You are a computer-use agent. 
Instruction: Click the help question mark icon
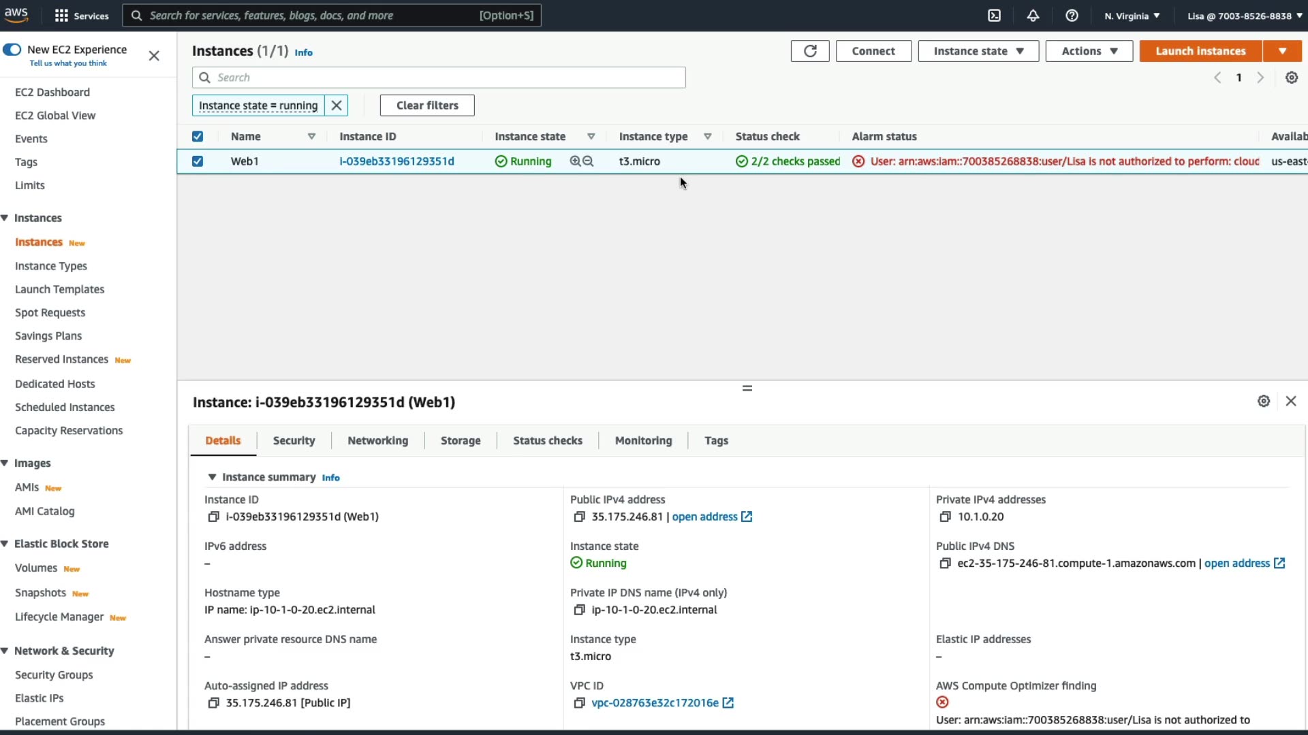pyautogui.click(x=1072, y=16)
